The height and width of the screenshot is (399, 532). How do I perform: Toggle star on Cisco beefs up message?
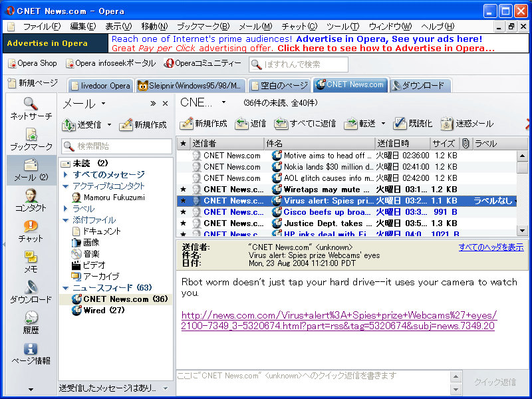184,212
